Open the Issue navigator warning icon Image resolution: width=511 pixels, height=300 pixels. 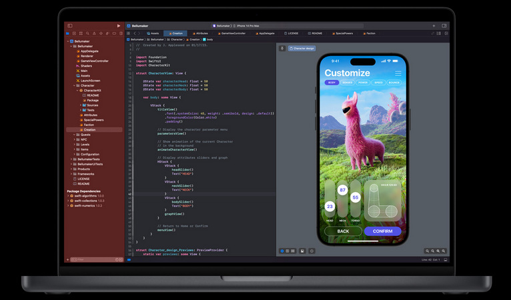(x=94, y=33)
